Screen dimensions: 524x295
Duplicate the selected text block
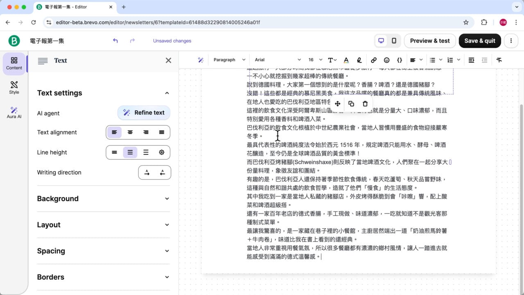351,104
